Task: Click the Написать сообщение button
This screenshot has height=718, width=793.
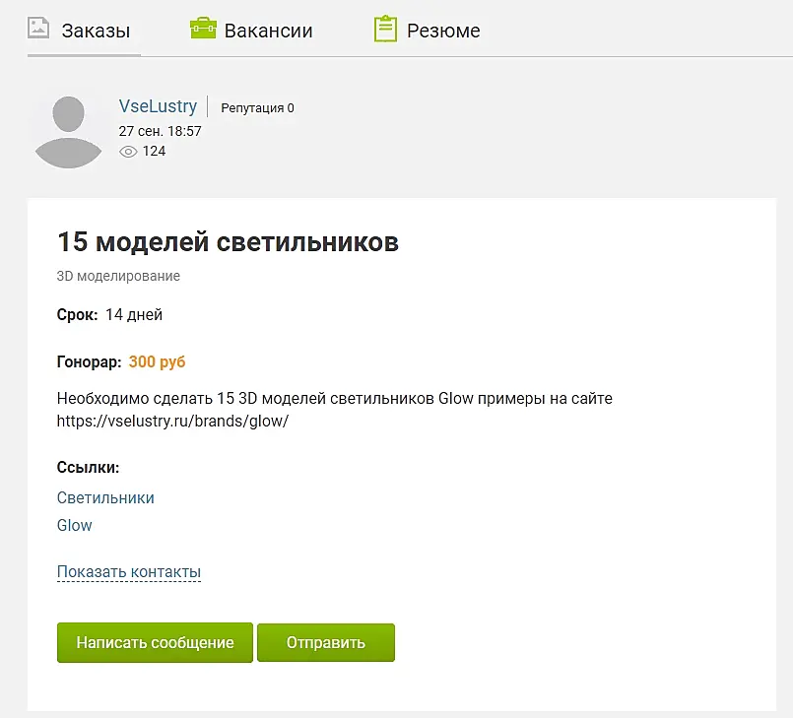Action: pyautogui.click(x=155, y=642)
